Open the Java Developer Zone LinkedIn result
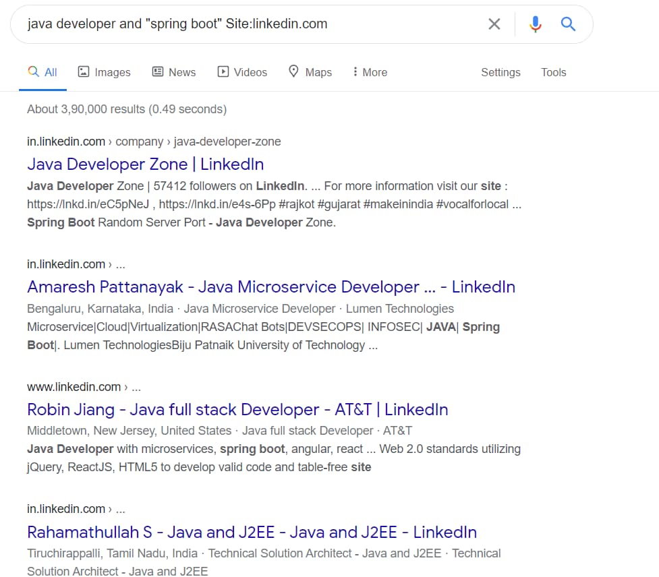Screen dimensions: 659x577 click(x=145, y=164)
